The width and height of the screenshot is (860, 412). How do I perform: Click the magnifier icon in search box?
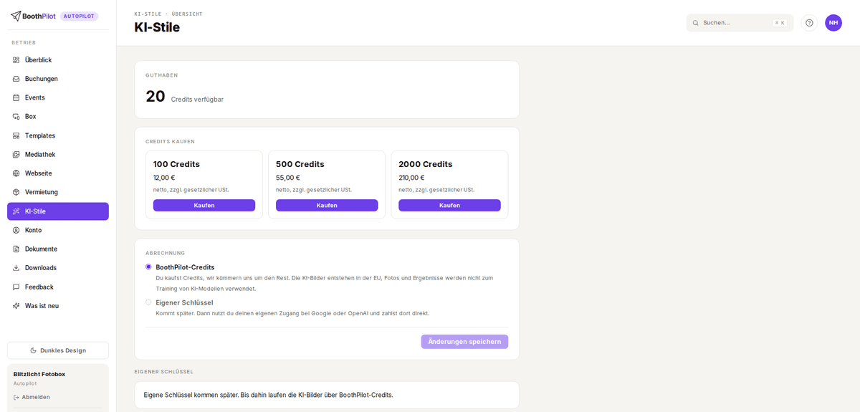click(695, 23)
